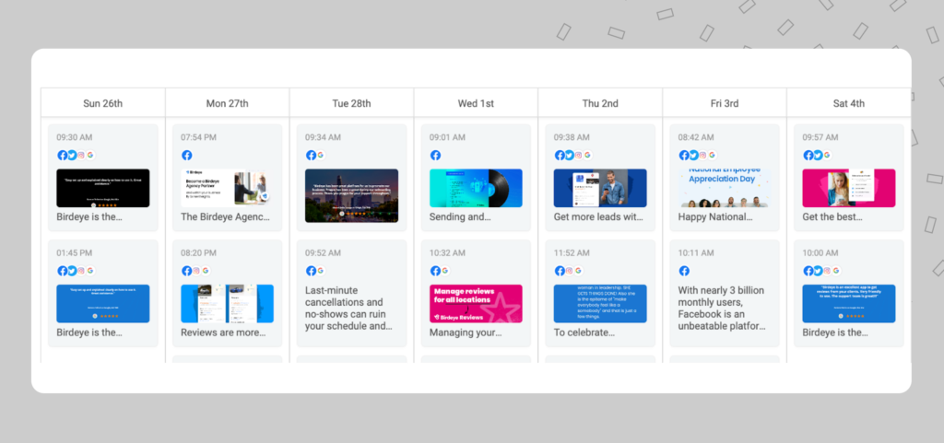The width and height of the screenshot is (944, 443).
Task: Click Facebook icon on Mon 08:20 PM post
Action: tap(186, 271)
